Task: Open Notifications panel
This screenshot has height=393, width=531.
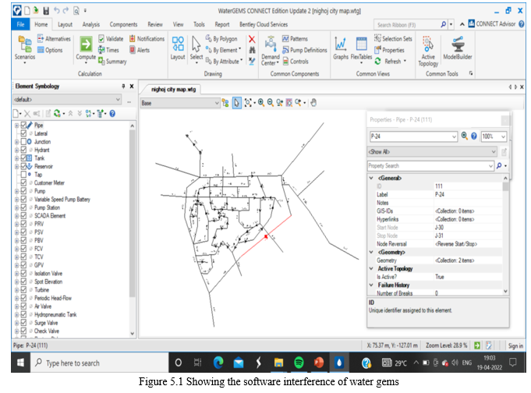Action: pyautogui.click(x=147, y=39)
